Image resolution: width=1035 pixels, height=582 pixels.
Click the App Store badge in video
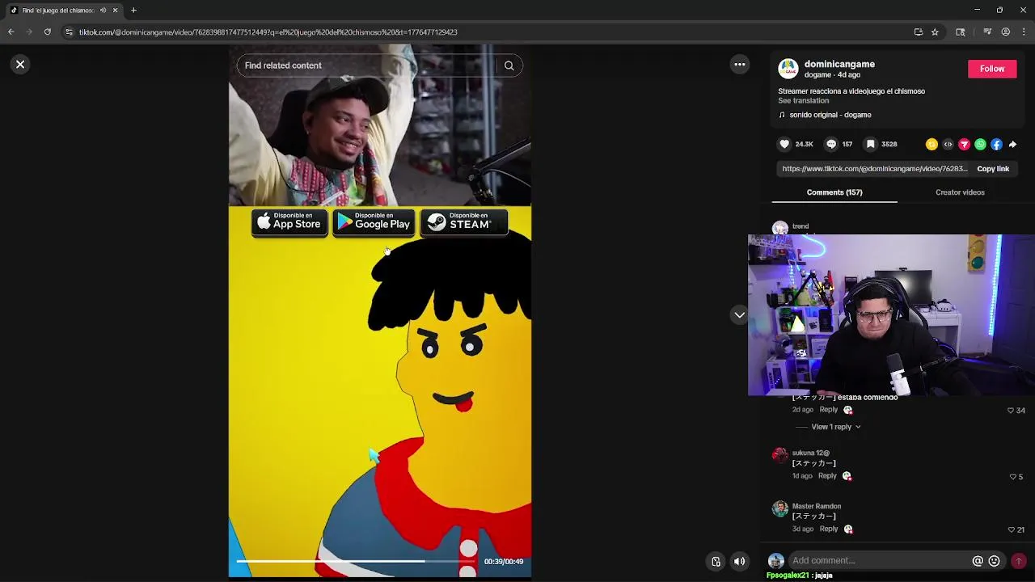point(289,222)
